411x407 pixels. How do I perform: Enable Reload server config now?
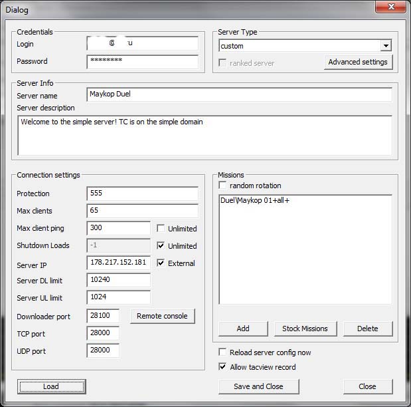[223, 352]
